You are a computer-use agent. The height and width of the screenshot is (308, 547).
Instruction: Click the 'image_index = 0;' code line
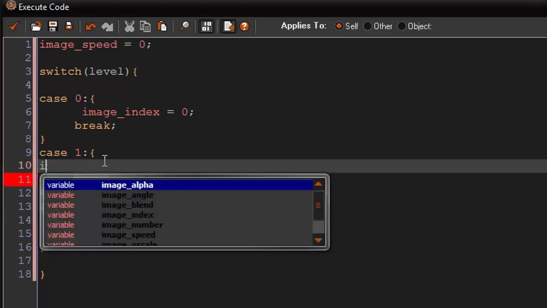[x=138, y=112]
